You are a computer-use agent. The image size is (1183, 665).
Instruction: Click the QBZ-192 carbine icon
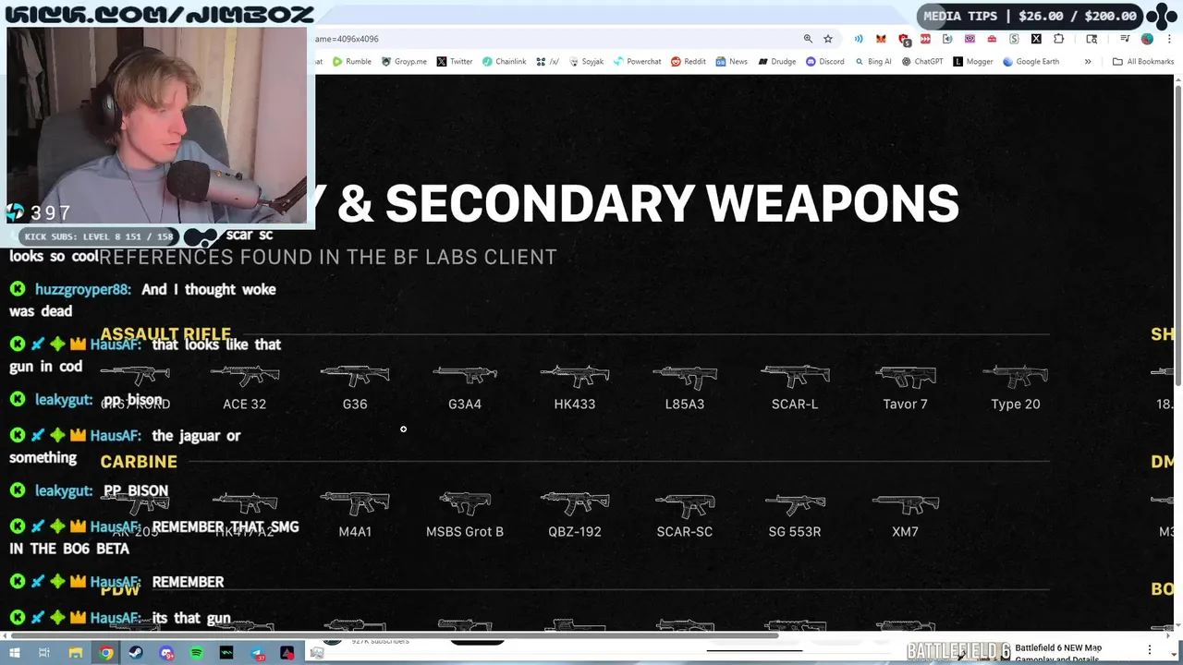[x=575, y=503]
